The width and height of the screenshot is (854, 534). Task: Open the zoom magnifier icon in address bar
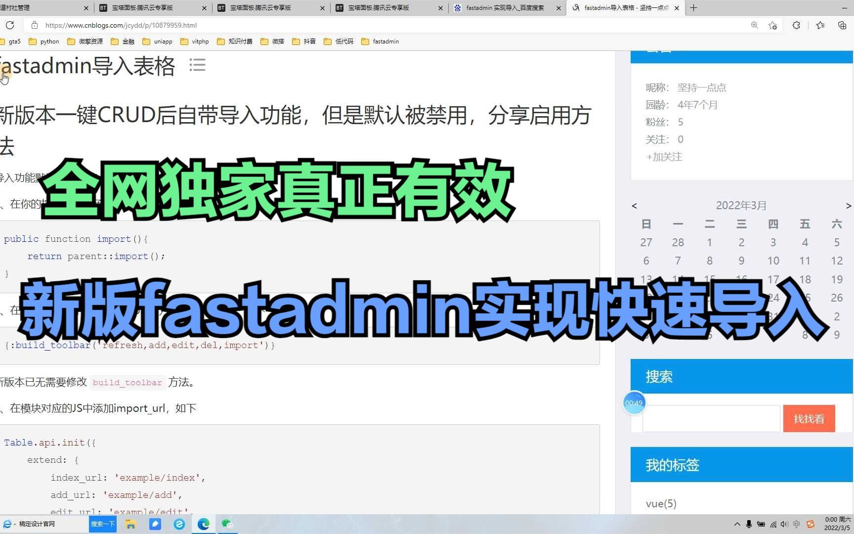point(754,25)
